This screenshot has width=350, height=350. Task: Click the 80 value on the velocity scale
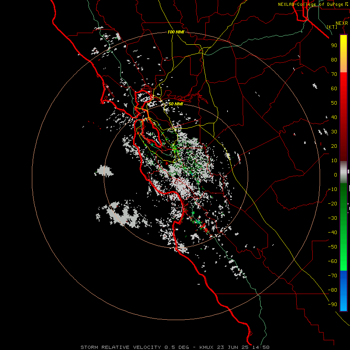pyautogui.click(x=334, y=60)
